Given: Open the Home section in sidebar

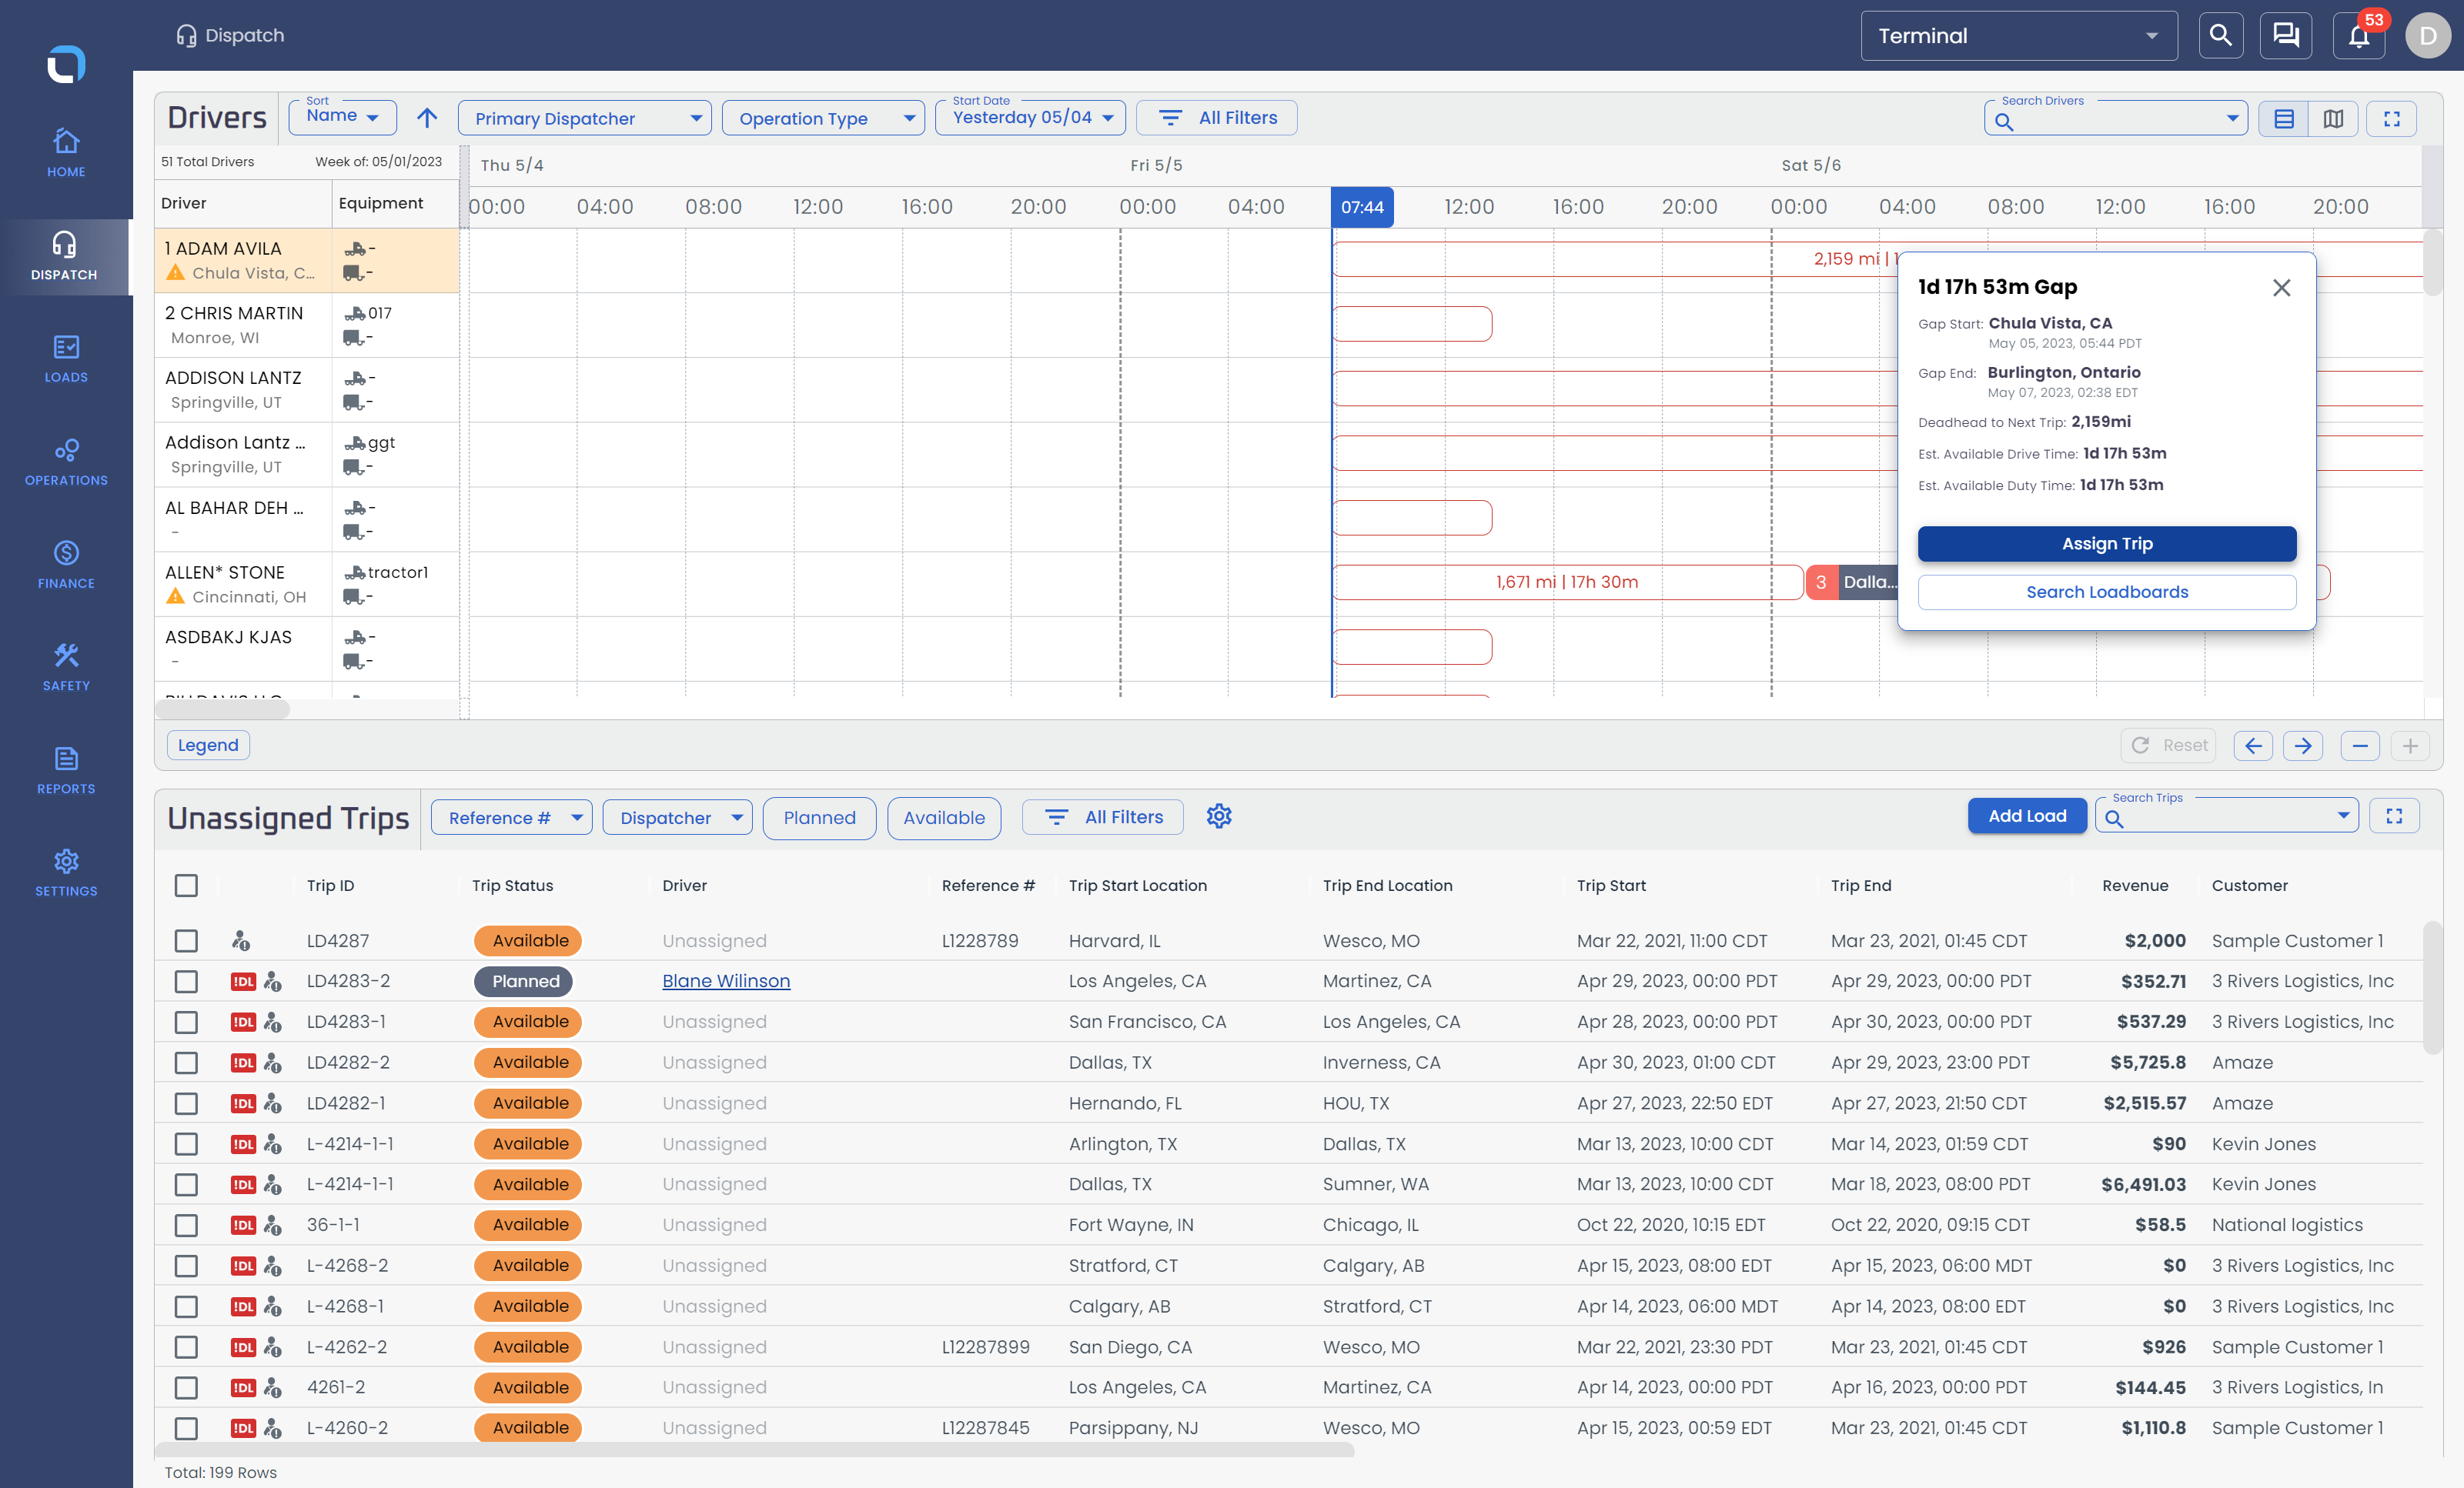Looking at the screenshot, I should (x=66, y=153).
